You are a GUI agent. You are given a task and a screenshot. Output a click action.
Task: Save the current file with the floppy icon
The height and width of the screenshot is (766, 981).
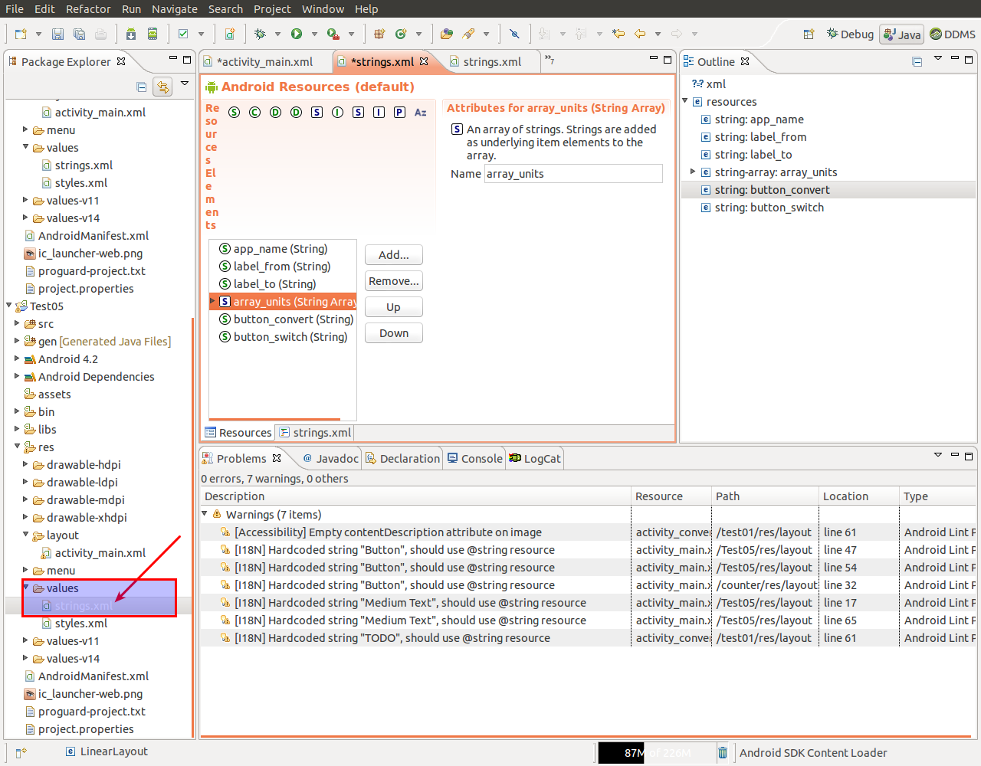pos(57,34)
